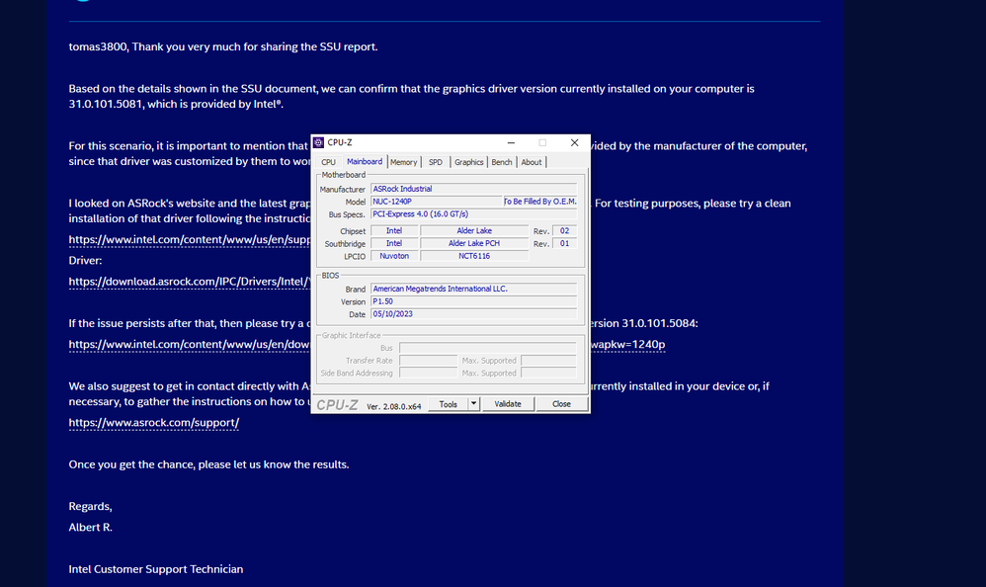Screen dimensions: 986x587
Task: Click the CPU-Z version text 2.08.0.x64
Action: point(393,406)
